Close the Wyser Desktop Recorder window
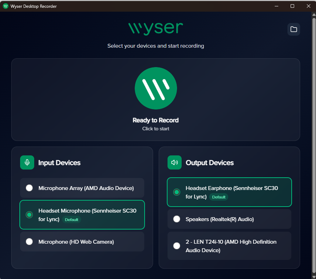316x279 pixels. coord(308,6)
